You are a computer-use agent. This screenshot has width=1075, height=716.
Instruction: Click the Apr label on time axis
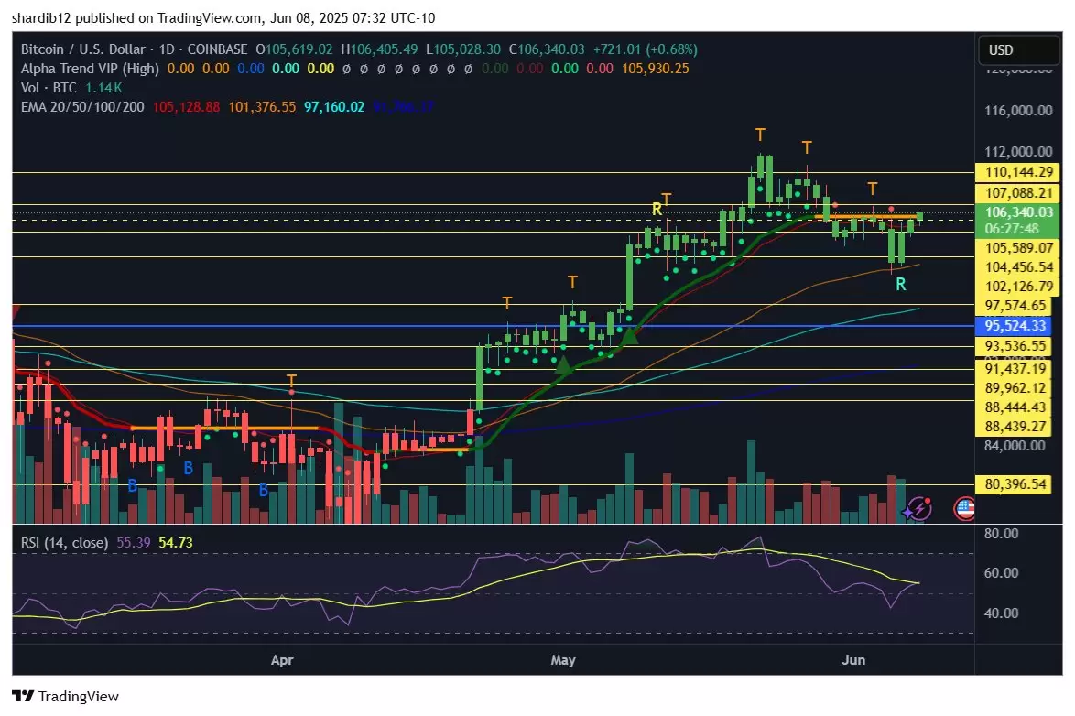(x=282, y=660)
